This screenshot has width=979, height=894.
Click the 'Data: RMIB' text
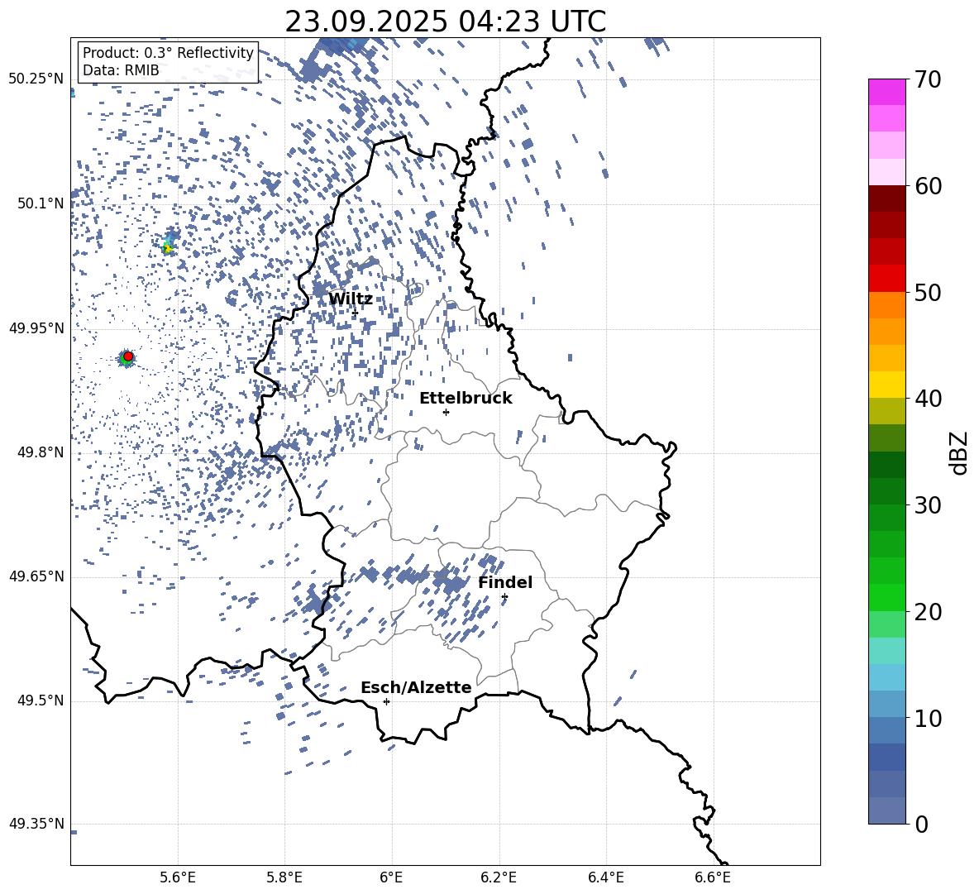click(x=121, y=70)
